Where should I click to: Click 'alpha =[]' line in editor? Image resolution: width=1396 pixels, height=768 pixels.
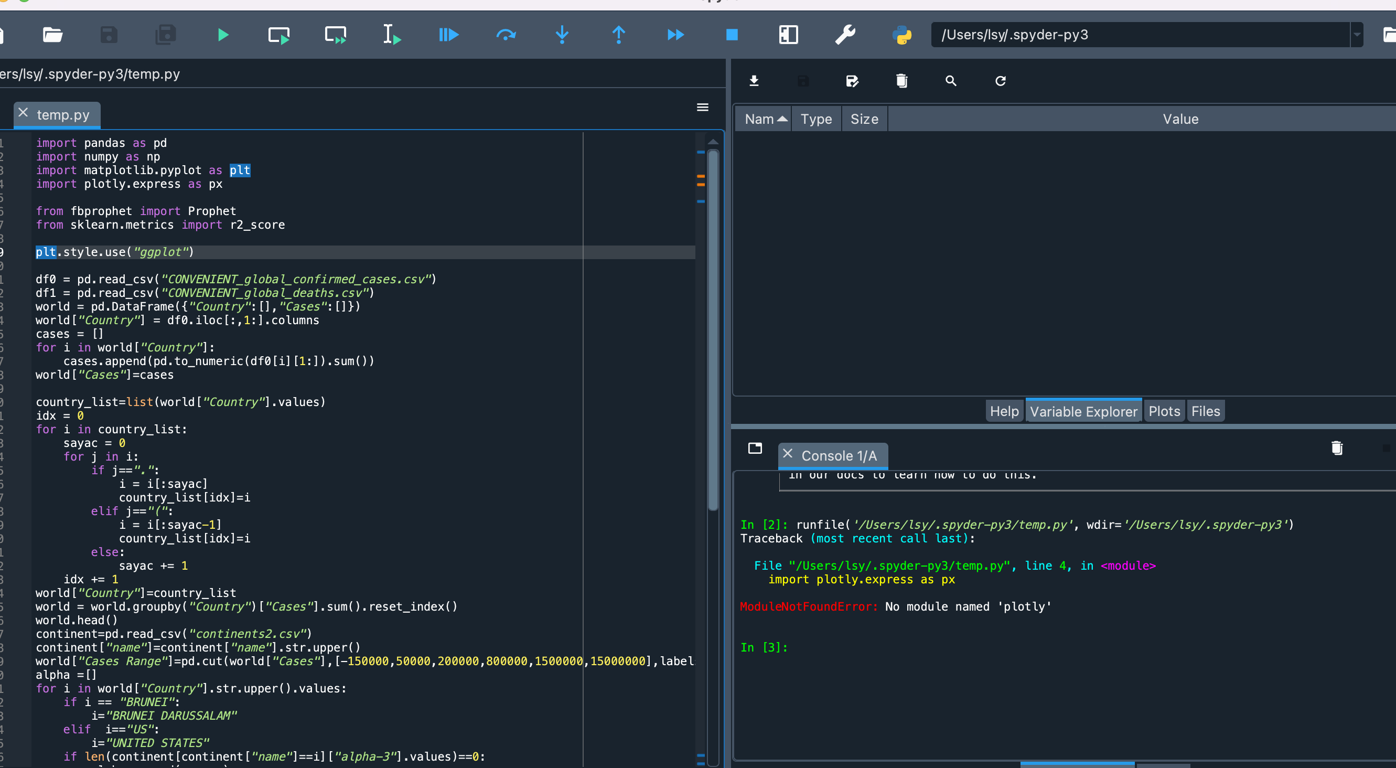point(66,675)
